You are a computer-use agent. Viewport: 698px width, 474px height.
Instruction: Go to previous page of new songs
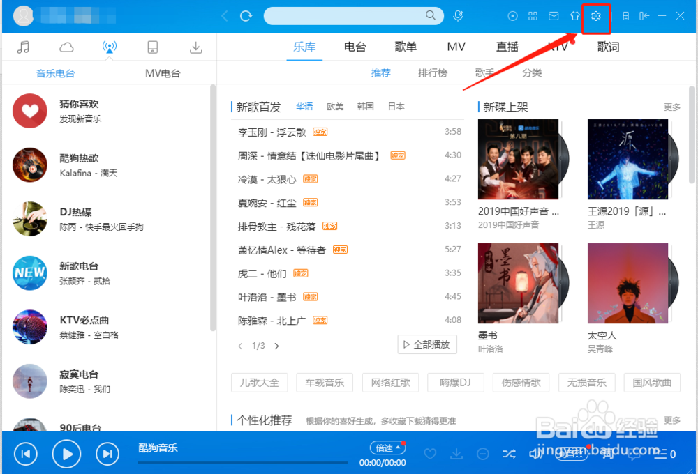[x=240, y=346]
